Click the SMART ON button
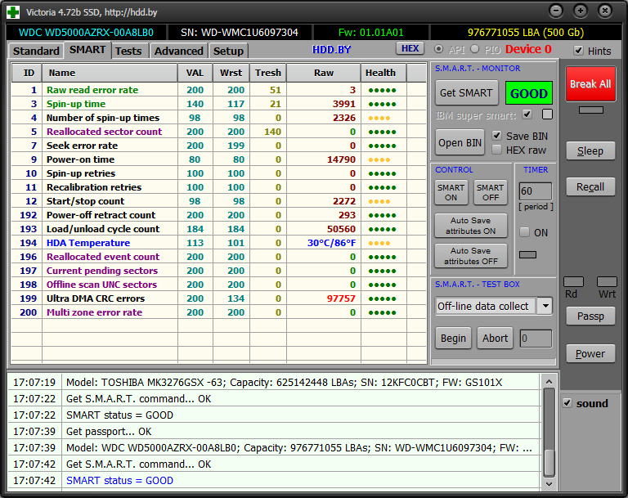Image resolution: width=628 pixels, height=498 pixels. [x=451, y=193]
